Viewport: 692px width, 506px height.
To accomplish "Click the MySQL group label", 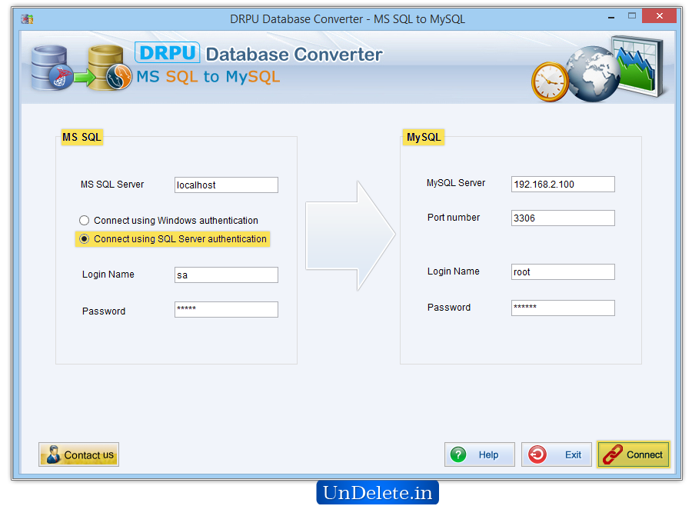I will [x=424, y=138].
